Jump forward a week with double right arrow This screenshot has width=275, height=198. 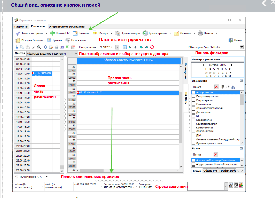click(146, 47)
